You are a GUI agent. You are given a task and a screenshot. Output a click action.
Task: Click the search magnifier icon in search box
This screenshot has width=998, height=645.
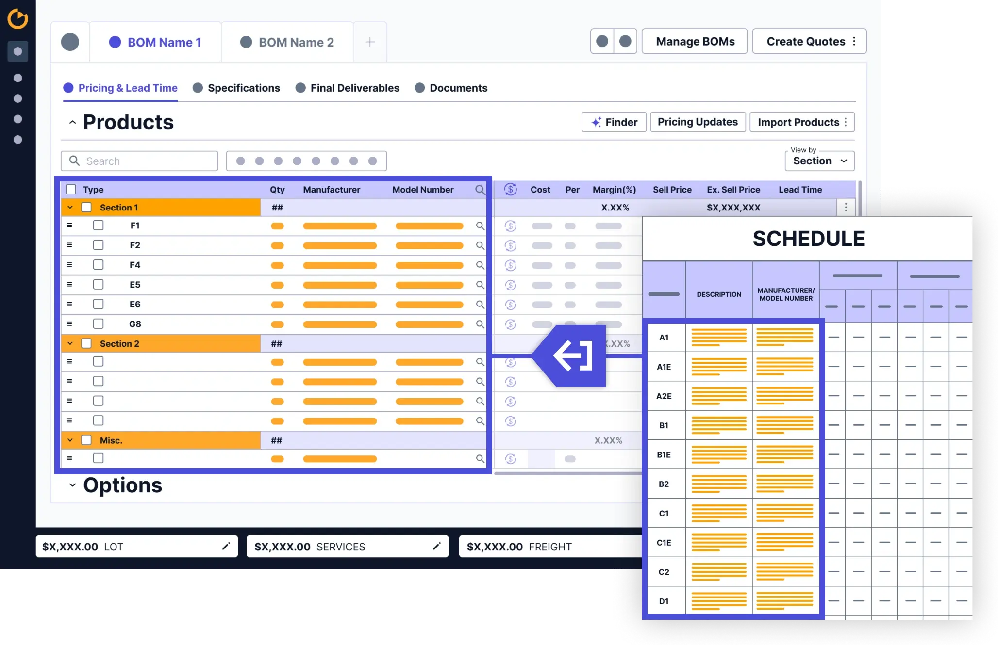(74, 161)
